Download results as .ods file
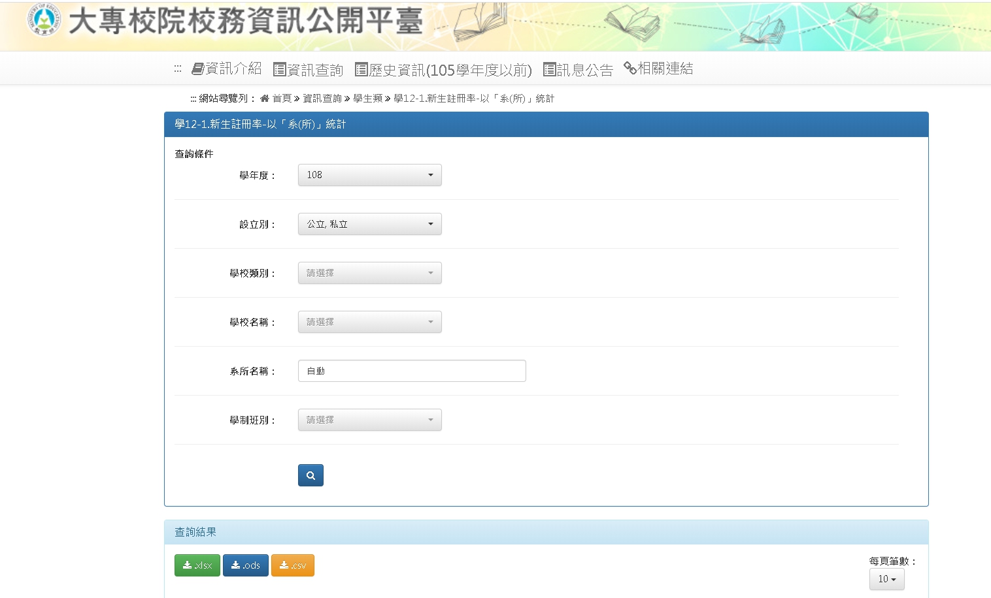Image resolution: width=991 pixels, height=598 pixels. [x=246, y=565]
